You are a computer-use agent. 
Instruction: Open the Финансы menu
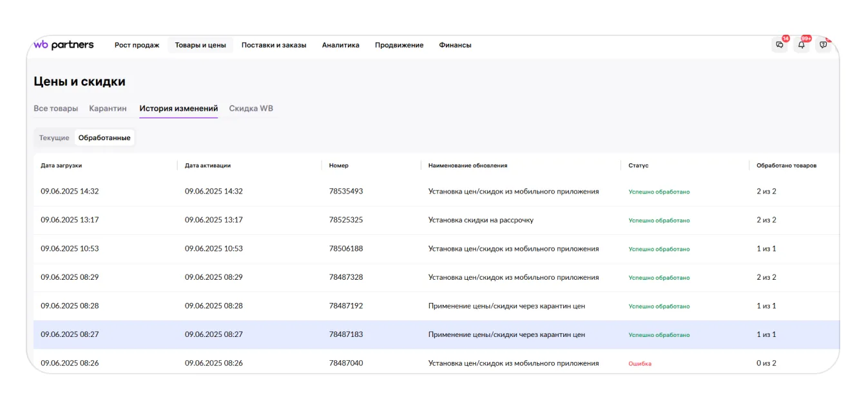click(455, 45)
